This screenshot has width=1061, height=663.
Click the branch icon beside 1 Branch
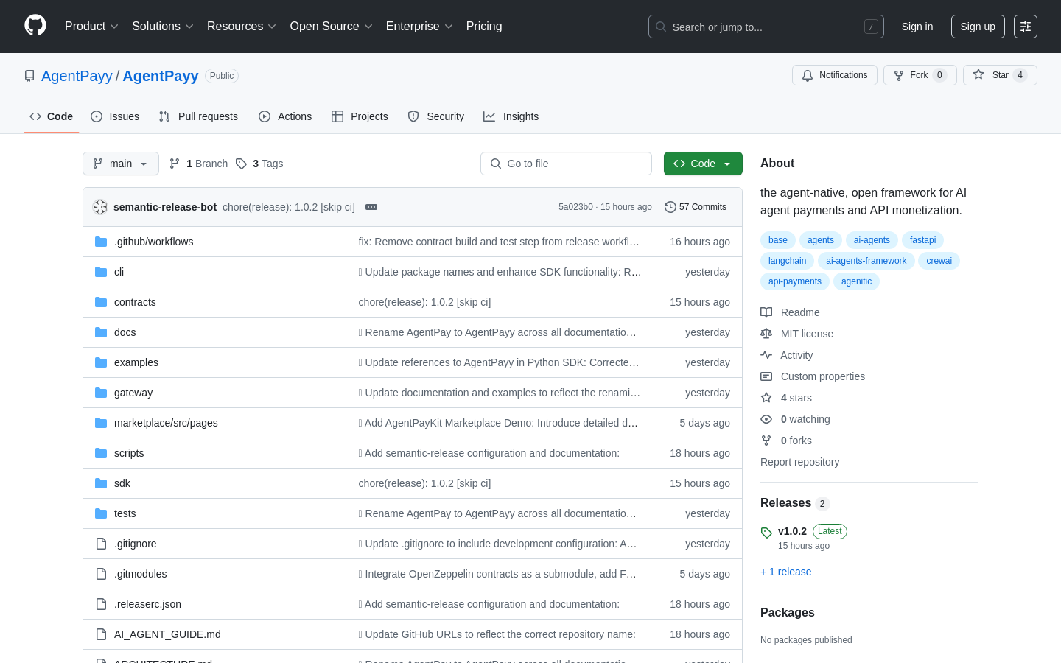[175, 164]
